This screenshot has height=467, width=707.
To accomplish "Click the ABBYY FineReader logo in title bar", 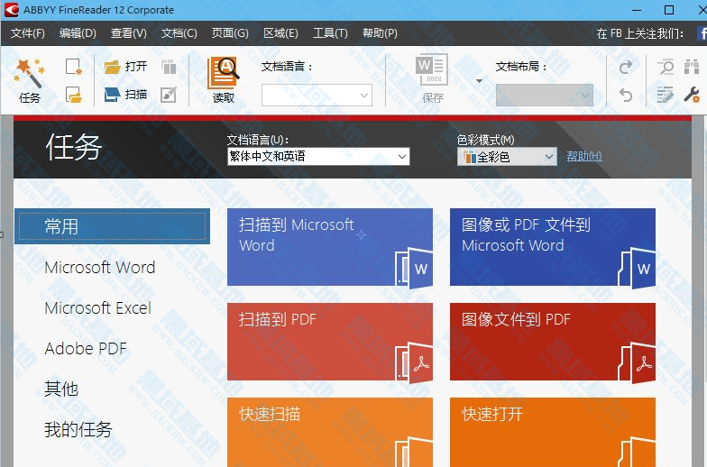I will [11, 10].
